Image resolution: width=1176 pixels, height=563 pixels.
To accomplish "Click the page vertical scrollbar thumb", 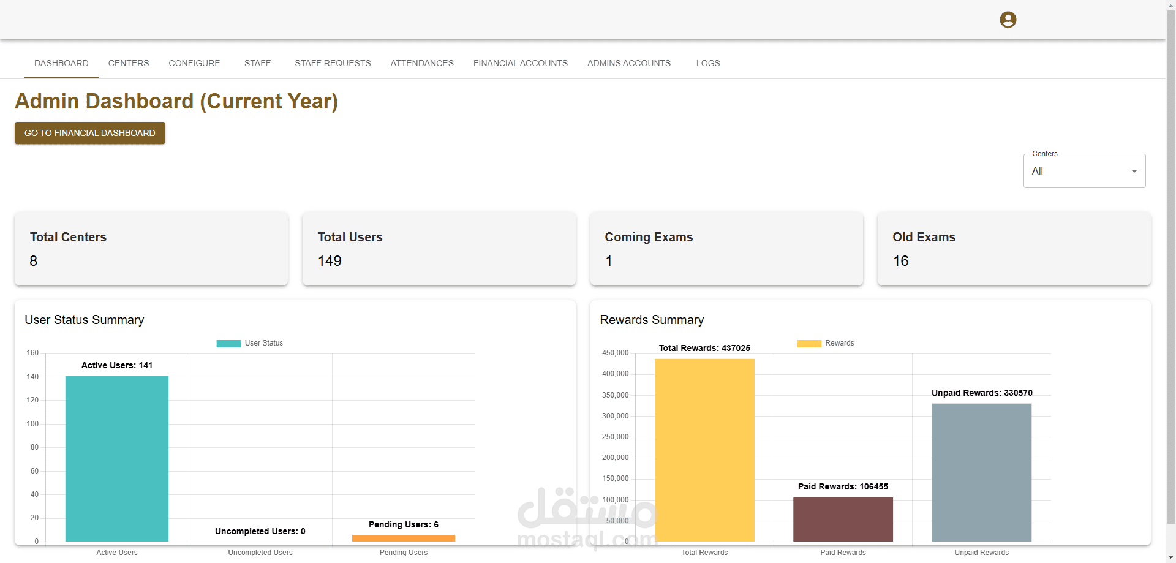I will pyautogui.click(x=1170, y=266).
